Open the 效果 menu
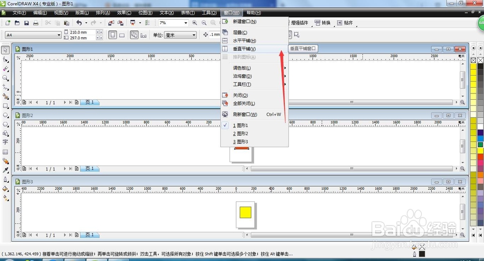The width and height of the screenshot is (484, 261). tap(124, 13)
